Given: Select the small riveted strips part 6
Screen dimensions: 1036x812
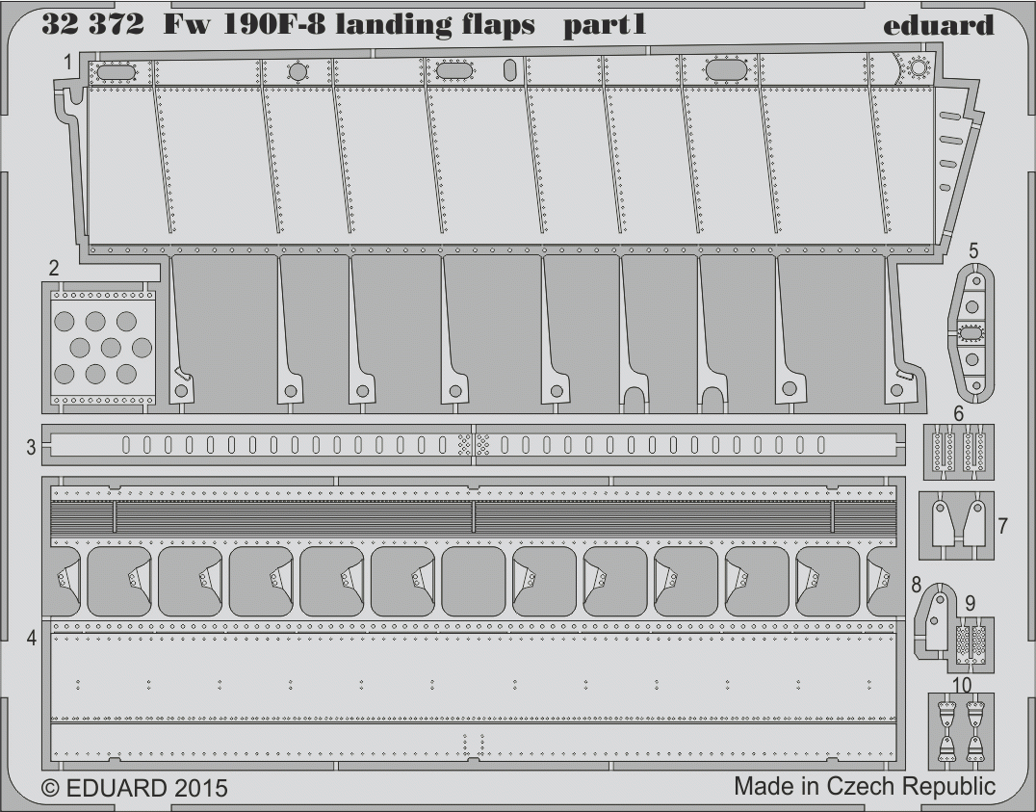Looking at the screenshot, I should coord(959,452).
